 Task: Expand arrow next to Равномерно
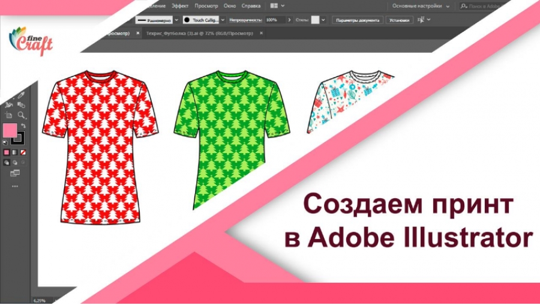(x=176, y=20)
